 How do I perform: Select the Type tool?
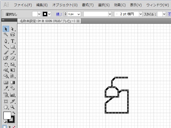[x=12, y=41]
